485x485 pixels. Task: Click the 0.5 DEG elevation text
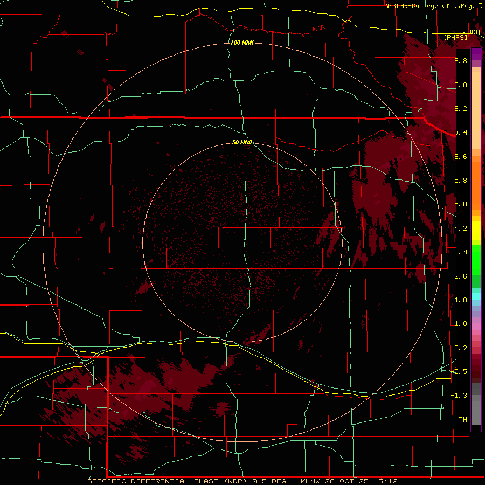(x=270, y=481)
